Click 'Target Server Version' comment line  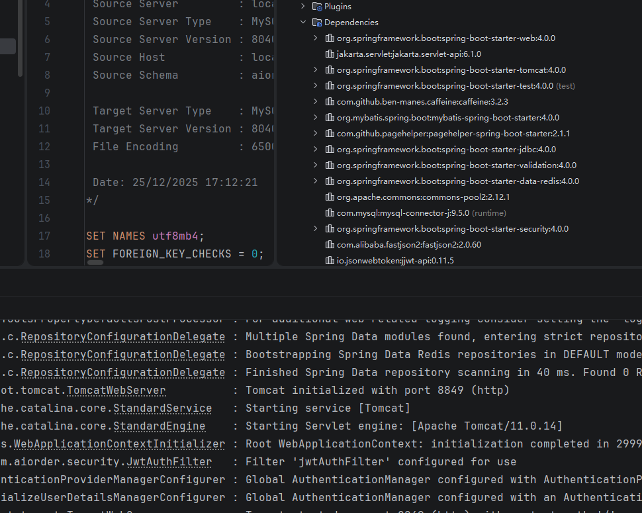tap(183, 128)
